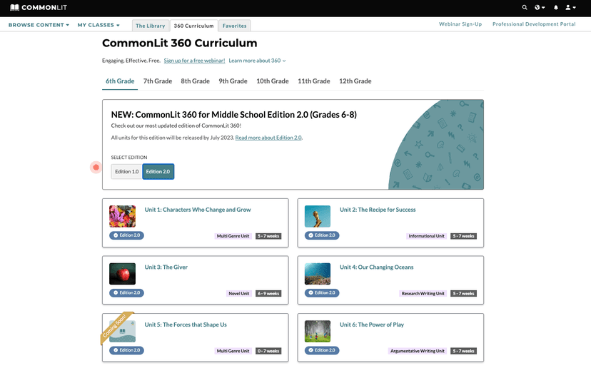The height and width of the screenshot is (373, 591).
Task: Open Unit 5: The Forces that Shape Us
Action: click(x=186, y=325)
